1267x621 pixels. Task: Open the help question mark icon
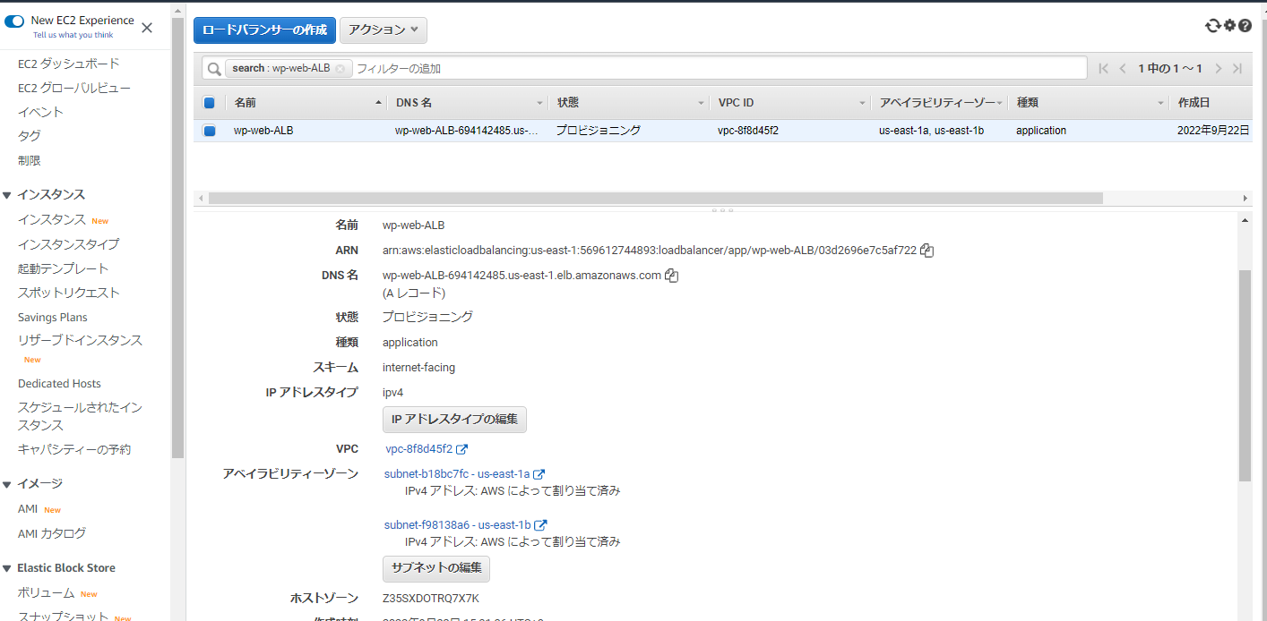tap(1245, 26)
